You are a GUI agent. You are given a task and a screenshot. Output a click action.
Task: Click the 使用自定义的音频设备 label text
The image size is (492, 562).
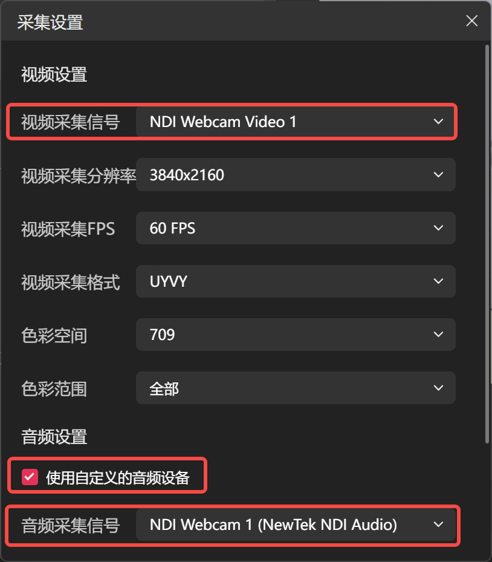click(117, 477)
